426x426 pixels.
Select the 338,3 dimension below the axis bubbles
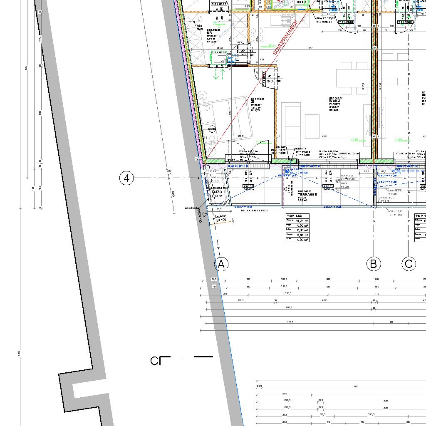tap(288, 293)
